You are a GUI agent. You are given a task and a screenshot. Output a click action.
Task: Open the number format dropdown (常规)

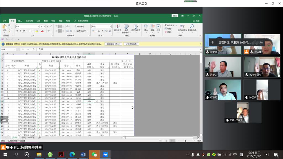[110, 26]
